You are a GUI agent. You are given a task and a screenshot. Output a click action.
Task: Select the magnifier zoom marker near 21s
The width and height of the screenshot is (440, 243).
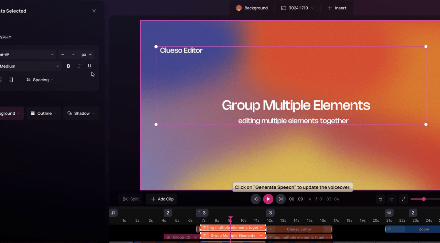tap(389, 213)
